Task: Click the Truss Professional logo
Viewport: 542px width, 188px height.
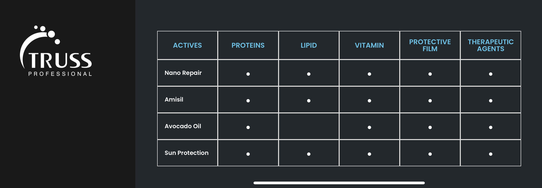Action: click(56, 51)
